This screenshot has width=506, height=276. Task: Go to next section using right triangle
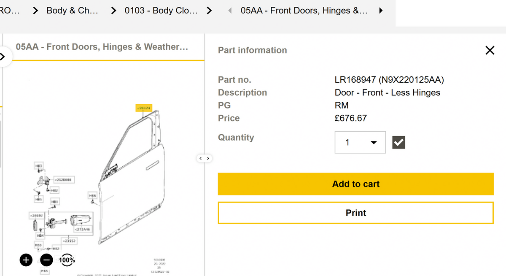[381, 11]
